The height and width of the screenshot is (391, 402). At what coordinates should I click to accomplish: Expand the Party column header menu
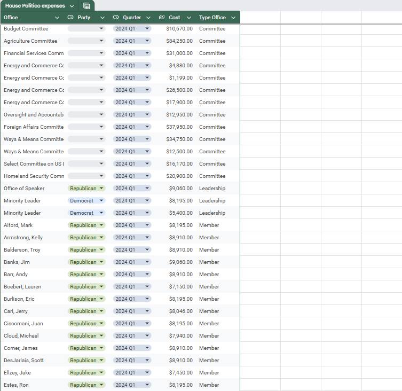(103, 18)
